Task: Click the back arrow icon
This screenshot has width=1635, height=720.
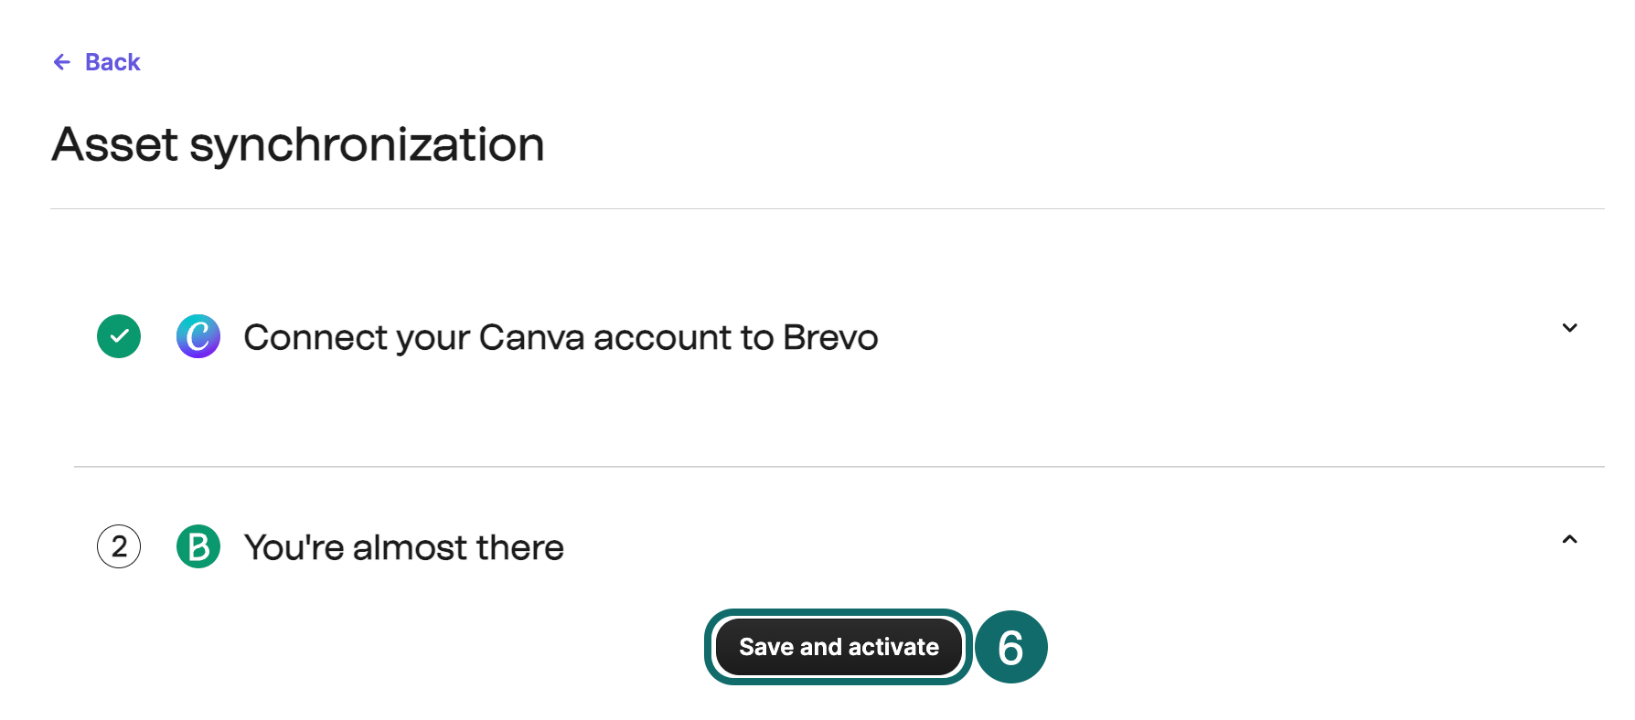Action: tap(60, 61)
